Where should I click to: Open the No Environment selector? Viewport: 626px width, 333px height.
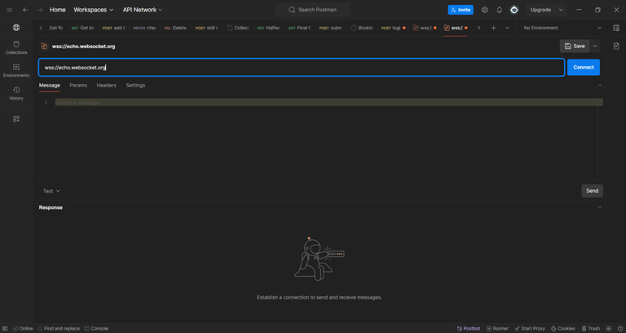pyautogui.click(x=562, y=28)
